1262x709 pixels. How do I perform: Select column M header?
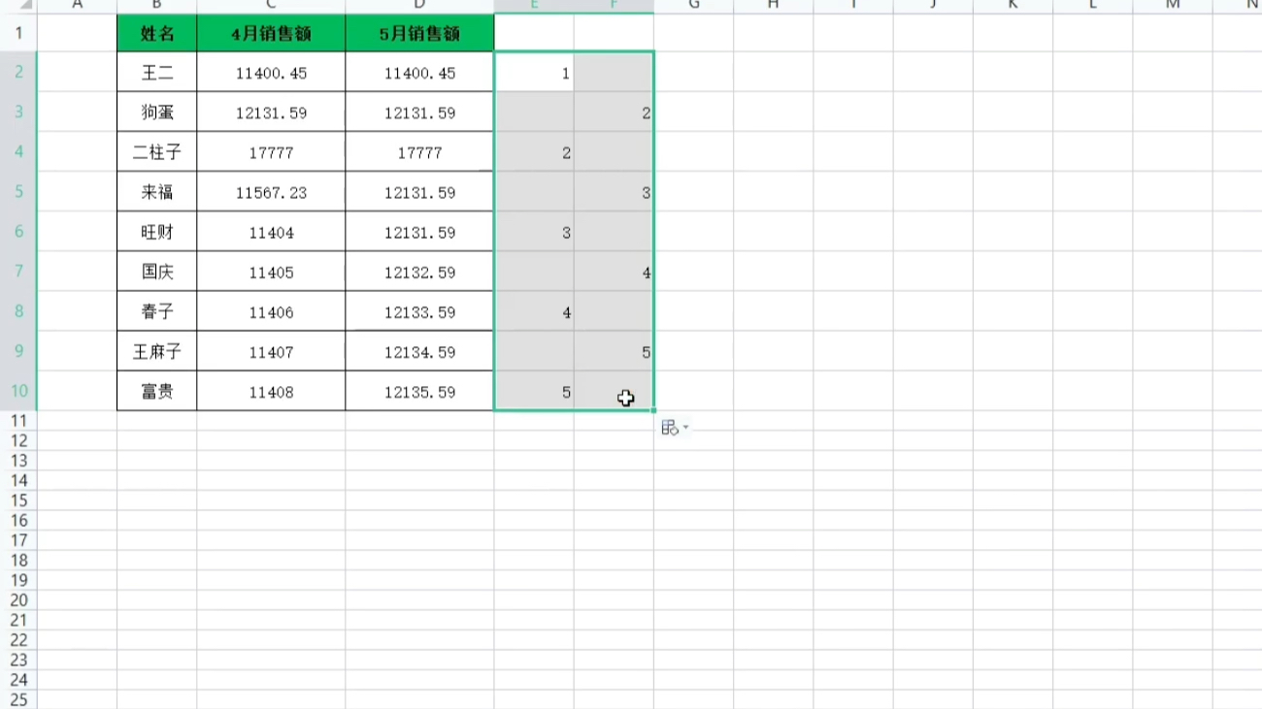(1173, 6)
